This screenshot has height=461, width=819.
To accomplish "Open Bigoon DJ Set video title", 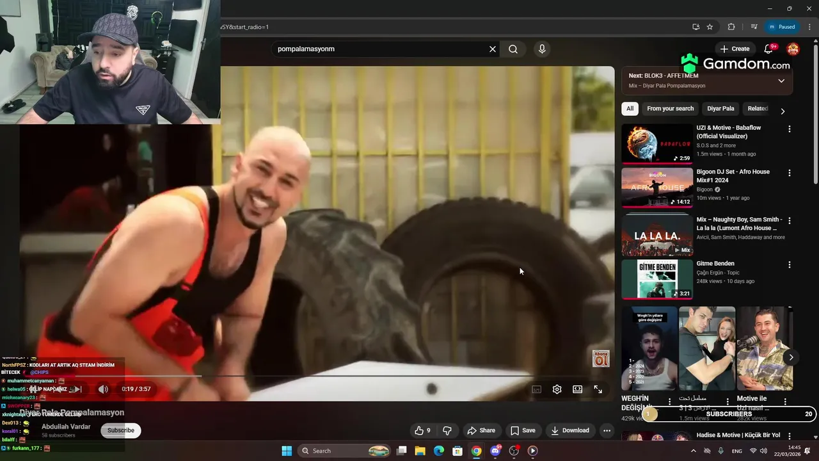I will (733, 176).
